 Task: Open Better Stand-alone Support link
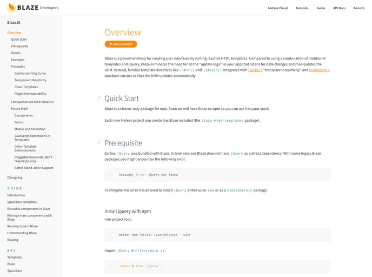click(x=34, y=168)
